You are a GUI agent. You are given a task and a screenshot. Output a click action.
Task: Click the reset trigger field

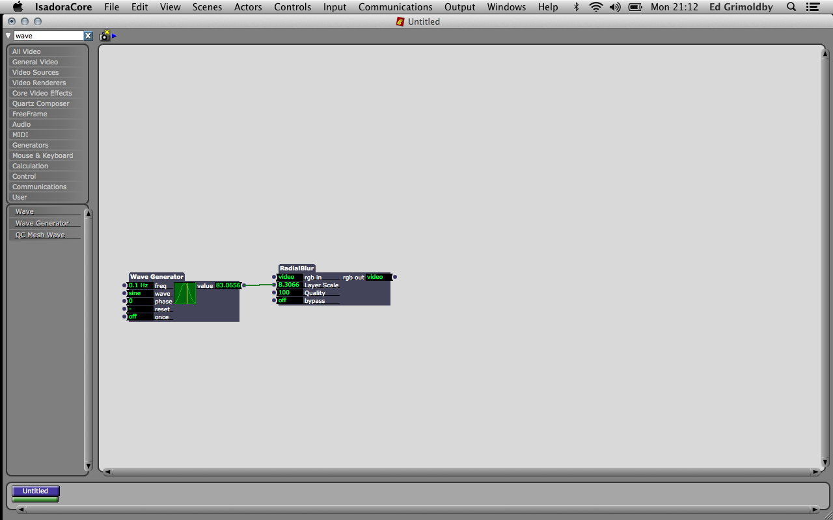tap(140, 309)
